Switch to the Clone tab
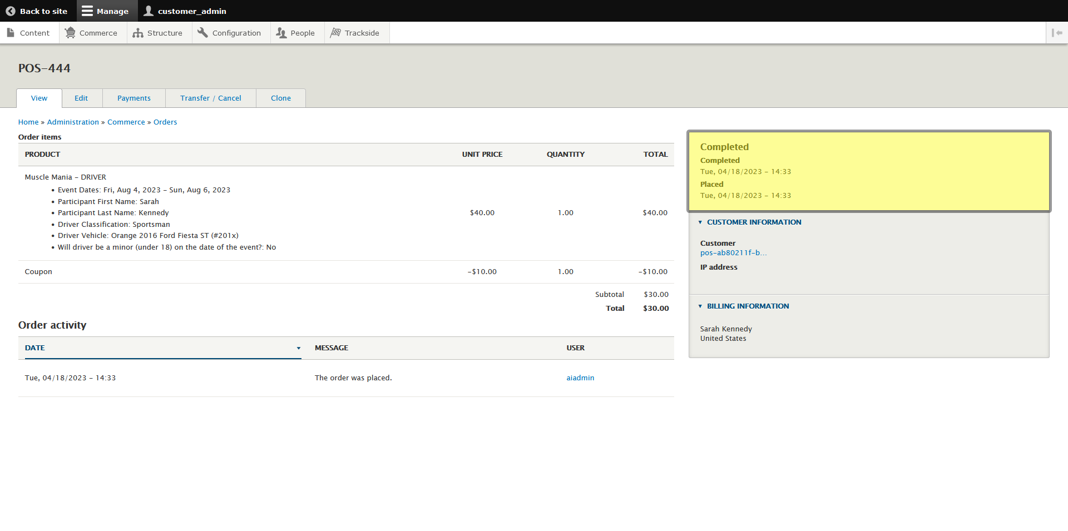The image size is (1068, 531). 281,98
